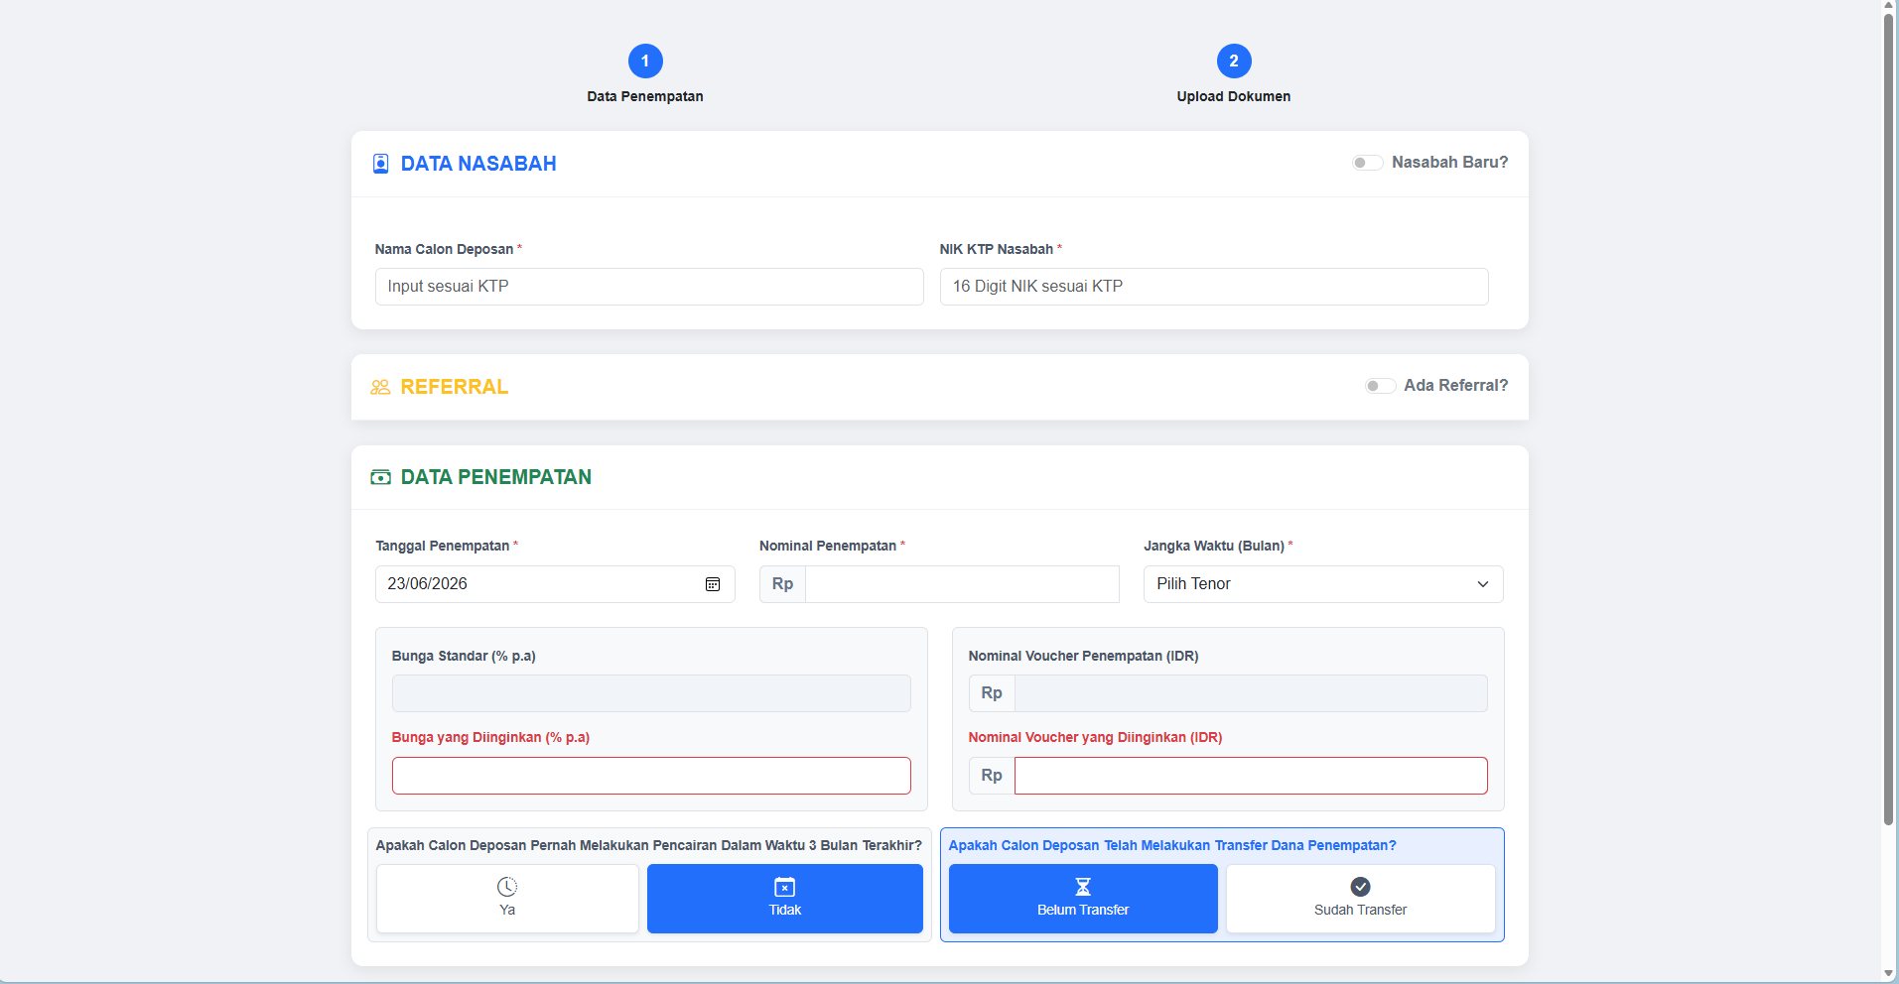This screenshot has height=984, width=1899.
Task: Click the checkmark icon on Sudah Transfer
Action: tap(1361, 887)
